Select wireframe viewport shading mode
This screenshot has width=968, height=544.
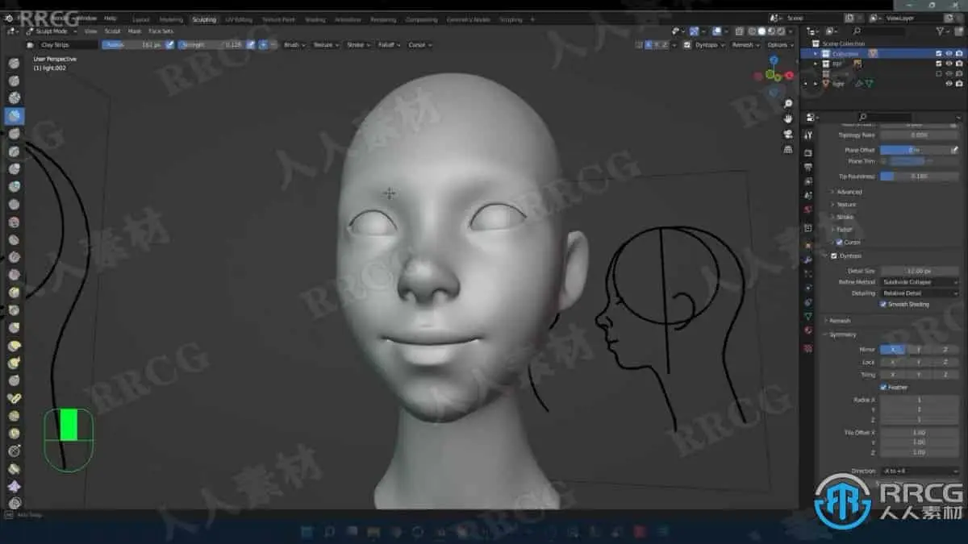752,31
